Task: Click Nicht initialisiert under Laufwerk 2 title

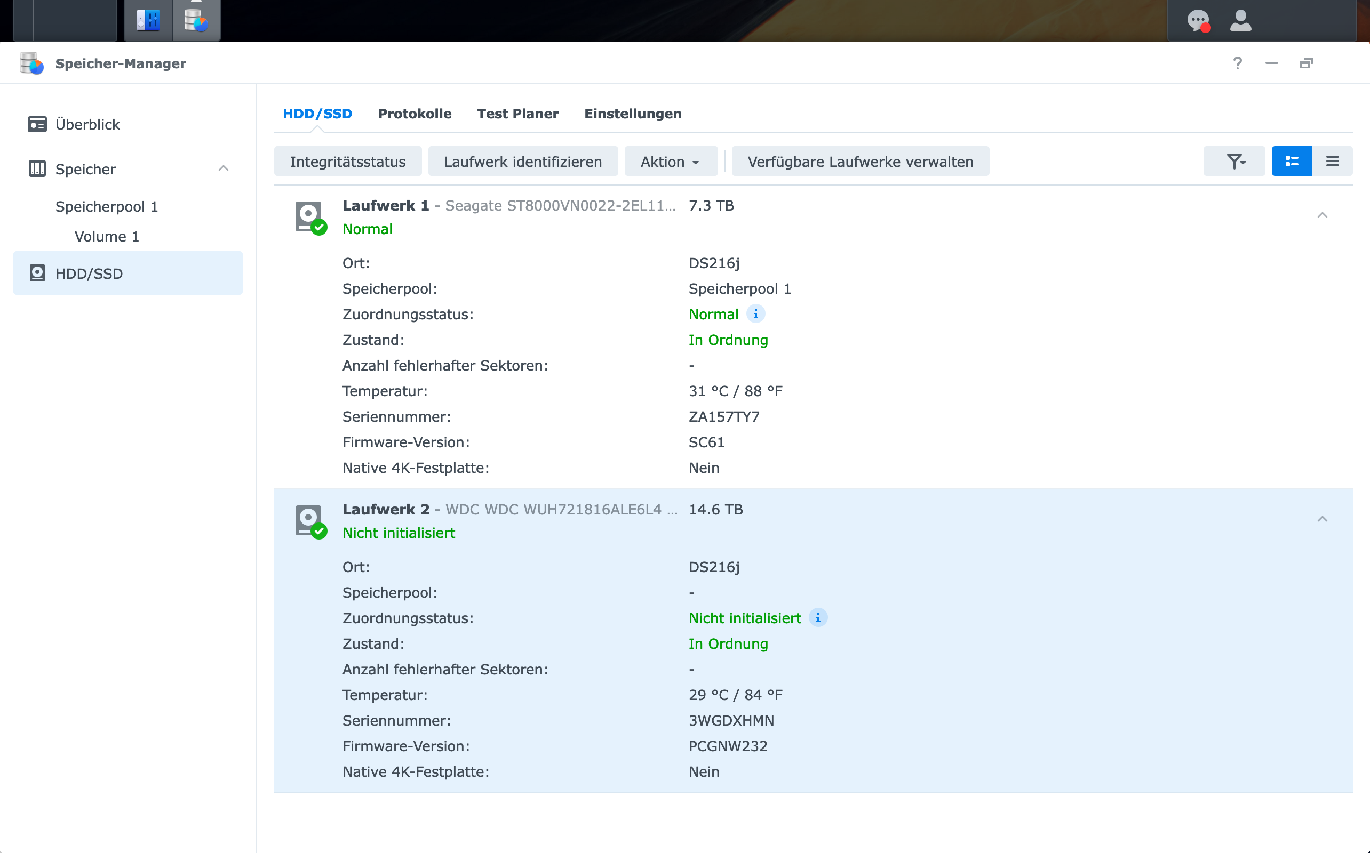Action: (x=399, y=533)
